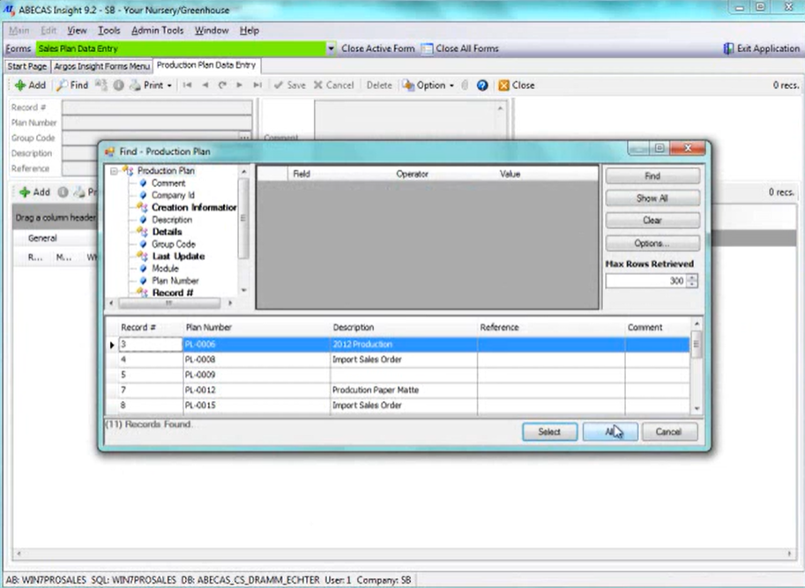The width and height of the screenshot is (805, 588).
Task: Open the Forms selector dropdown arrow
Action: [x=330, y=48]
